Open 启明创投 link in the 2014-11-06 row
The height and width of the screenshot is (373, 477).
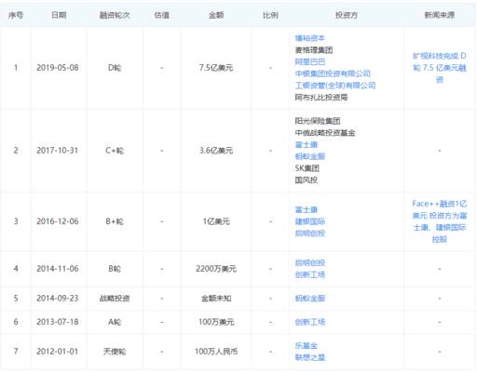coord(309,262)
